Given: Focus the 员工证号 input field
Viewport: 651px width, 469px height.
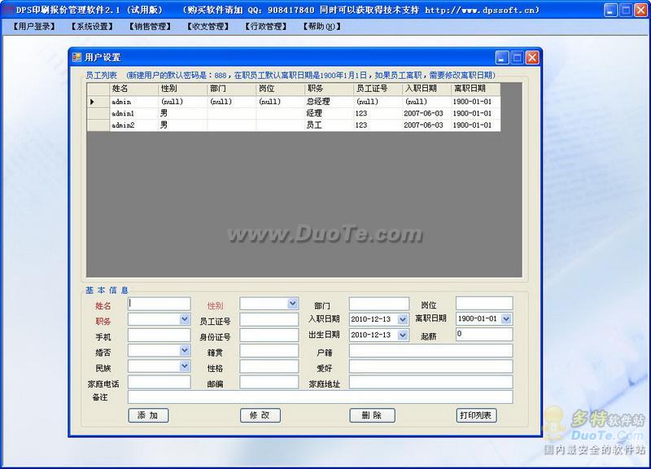Looking at the screenshot, I should (x=269, y=319).
